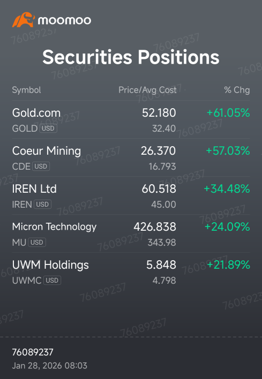
Task: Open the Gold.com position row
Action: (131, 120)
